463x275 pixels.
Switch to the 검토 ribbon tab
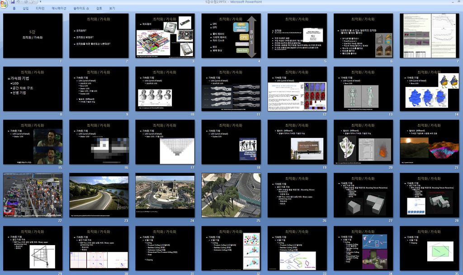[99, 8]
